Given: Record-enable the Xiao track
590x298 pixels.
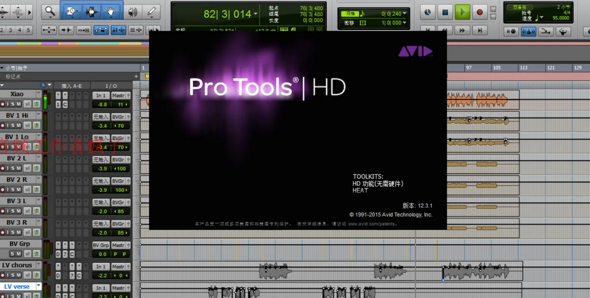Looking at the screenshot, I should tap(3, 104).
